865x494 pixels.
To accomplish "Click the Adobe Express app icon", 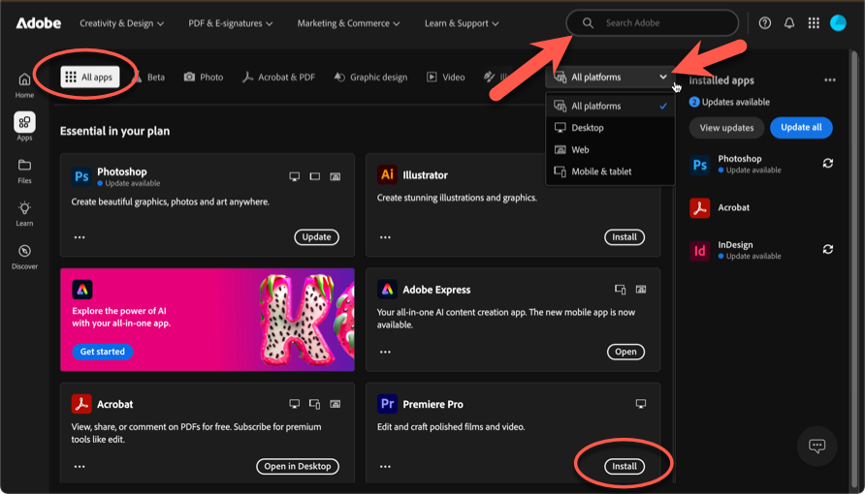I will click(x=387, y=289).
